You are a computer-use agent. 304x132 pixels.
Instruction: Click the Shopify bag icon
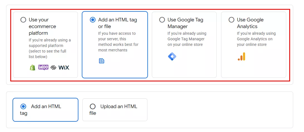pos(33,67)
